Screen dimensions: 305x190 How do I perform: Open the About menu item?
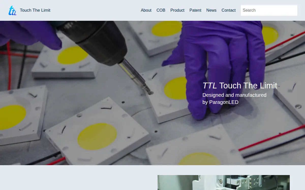coord(146,10)
